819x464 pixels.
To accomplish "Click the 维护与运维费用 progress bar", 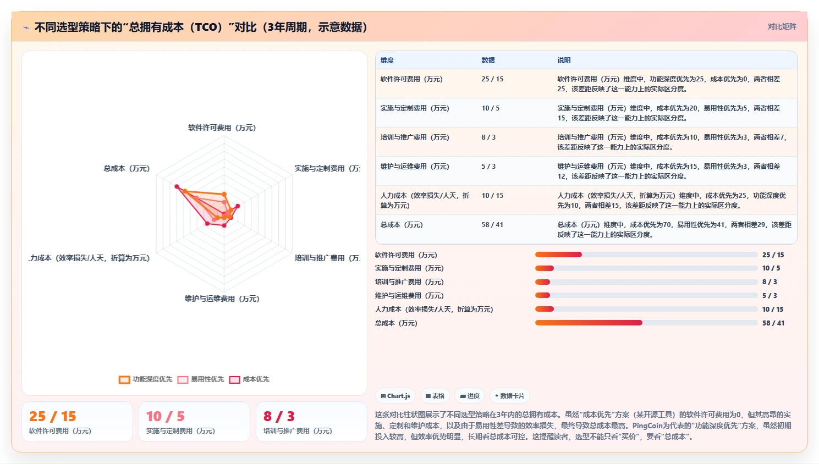I will [x=646, y=295].
